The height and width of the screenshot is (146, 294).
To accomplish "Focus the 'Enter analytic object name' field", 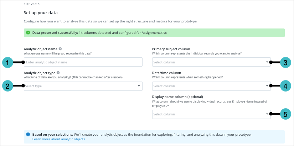I will pyautogui.click(x=83, y=62).
